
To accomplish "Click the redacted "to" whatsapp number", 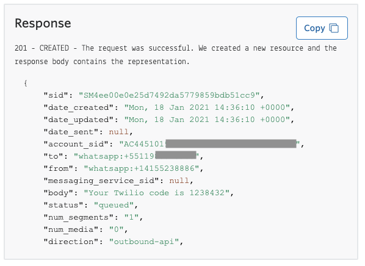I will coord(136,156).
